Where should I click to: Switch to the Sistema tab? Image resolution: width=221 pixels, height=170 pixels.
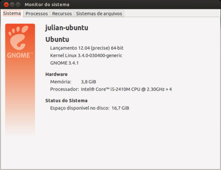[x=12, y=14]
